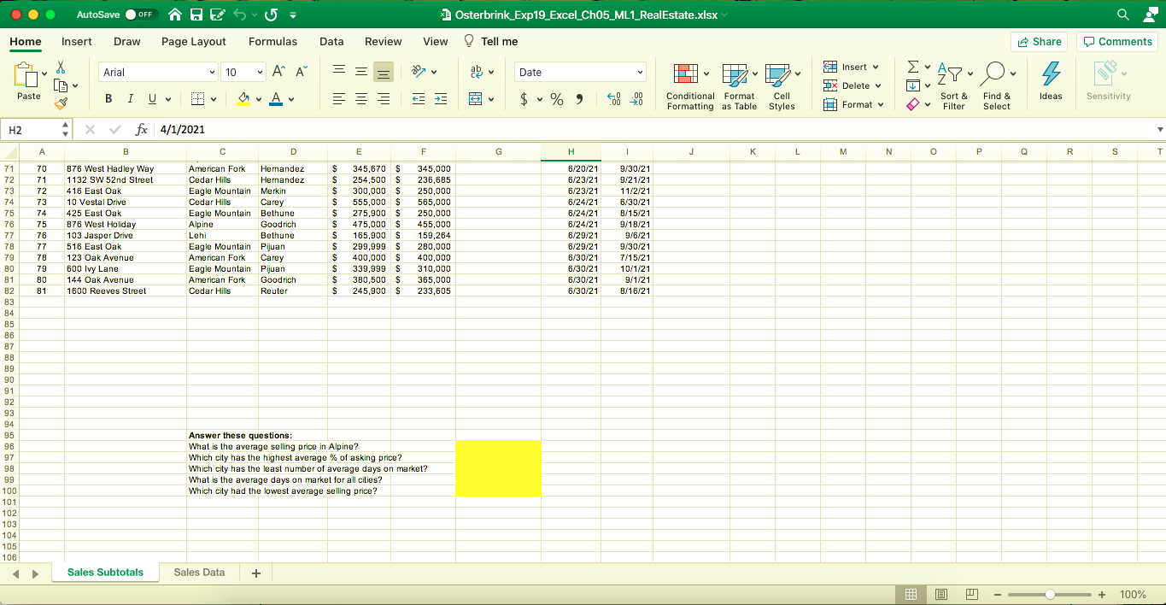
Task: Open the Arial font dropdown
Action: point(158,72)
